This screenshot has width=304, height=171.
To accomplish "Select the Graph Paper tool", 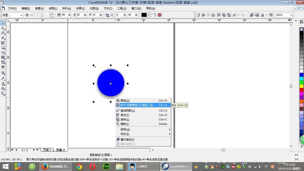I will pos(3,57).
